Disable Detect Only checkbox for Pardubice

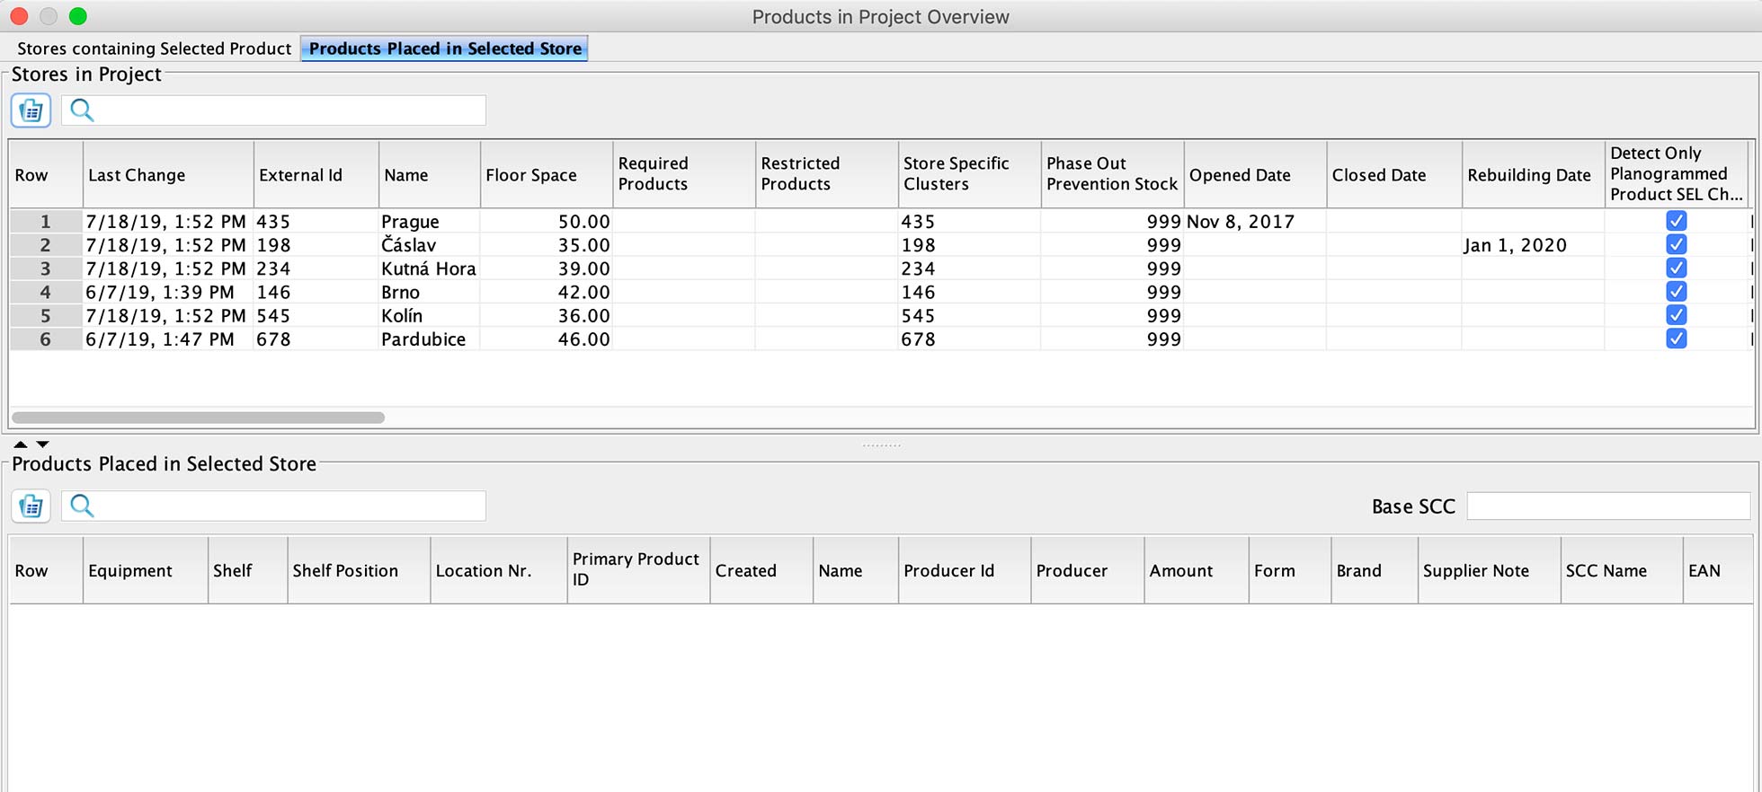[1676, 339]
